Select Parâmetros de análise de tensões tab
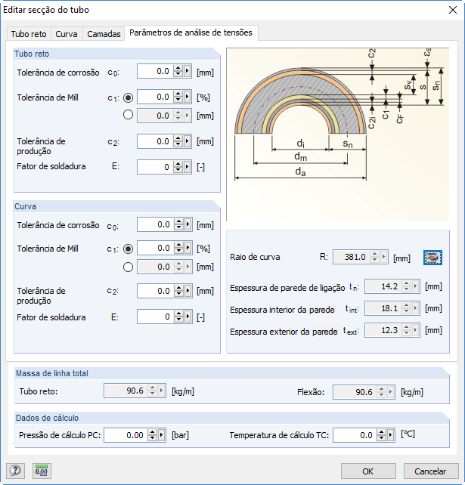The width and height of the screenshot is (465, 485). pos(191,32)
